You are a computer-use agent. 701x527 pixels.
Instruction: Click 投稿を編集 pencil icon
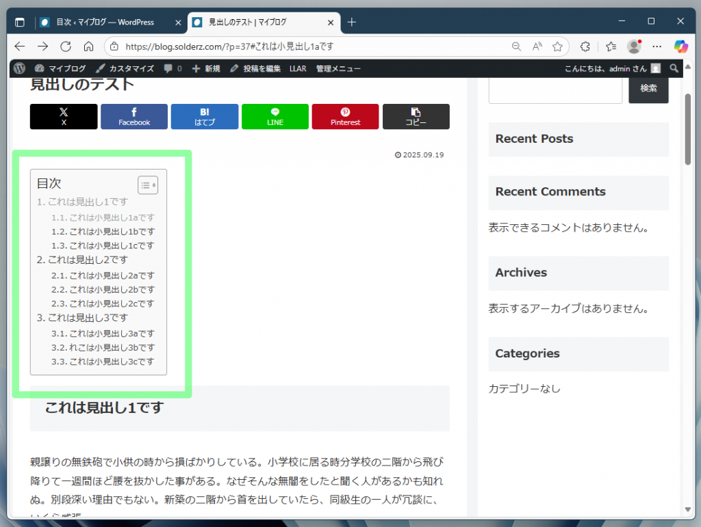[233, 68]
